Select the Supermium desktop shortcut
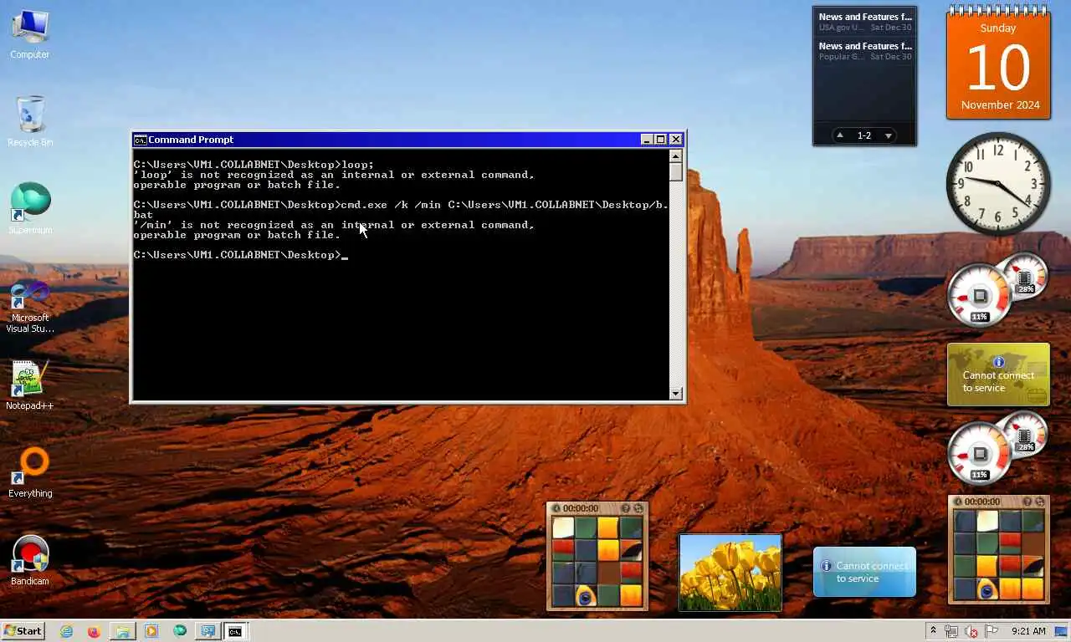This screenshot has height=642, width=1071. tap(30, 209)
